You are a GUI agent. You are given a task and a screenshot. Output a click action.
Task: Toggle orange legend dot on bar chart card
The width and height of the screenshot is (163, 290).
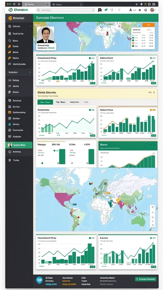(151, 110)
